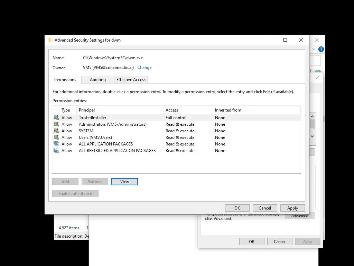
Task: Select the SYSTEM permission entry
Action: point(176,131)
